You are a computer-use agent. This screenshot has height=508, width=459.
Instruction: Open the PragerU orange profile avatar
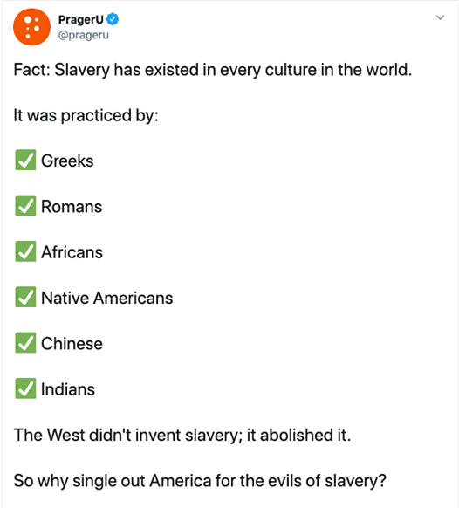point(31,27)
